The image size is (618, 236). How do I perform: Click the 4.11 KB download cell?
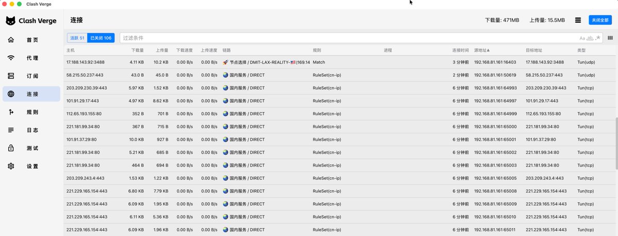136,62
